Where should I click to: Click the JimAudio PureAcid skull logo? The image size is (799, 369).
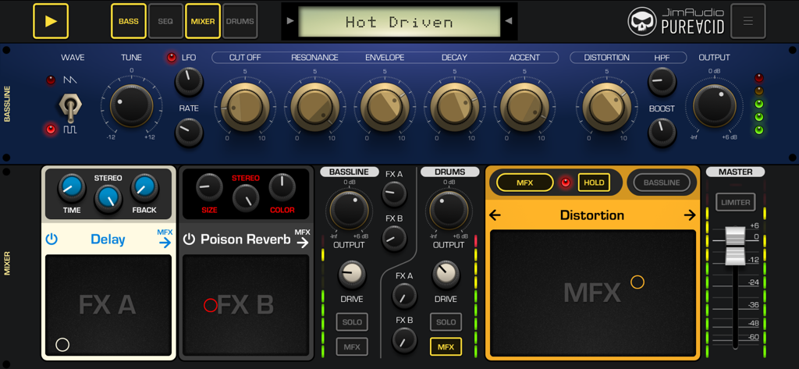643,21
